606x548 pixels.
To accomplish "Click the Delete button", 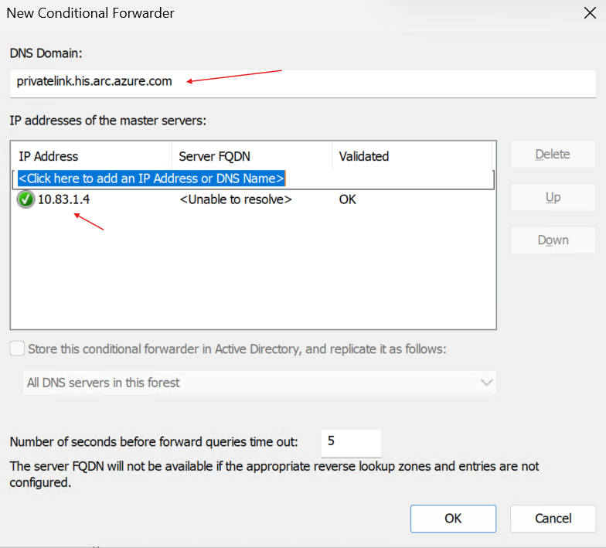I will point(553,155).
